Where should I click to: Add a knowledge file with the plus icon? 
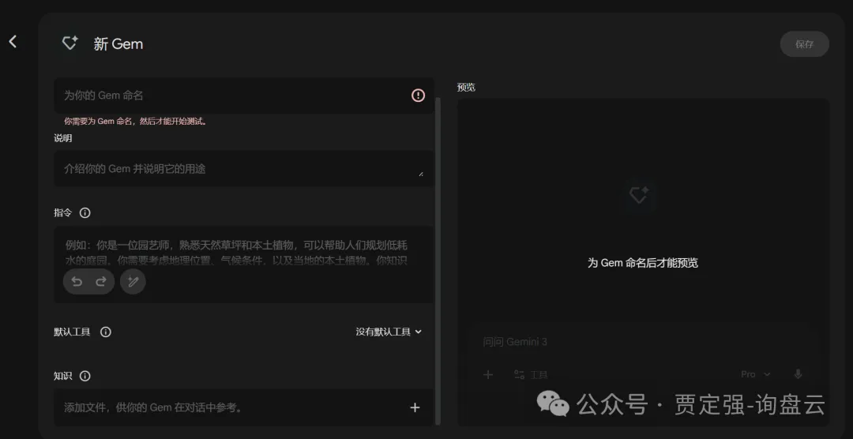tap(415, 407)
